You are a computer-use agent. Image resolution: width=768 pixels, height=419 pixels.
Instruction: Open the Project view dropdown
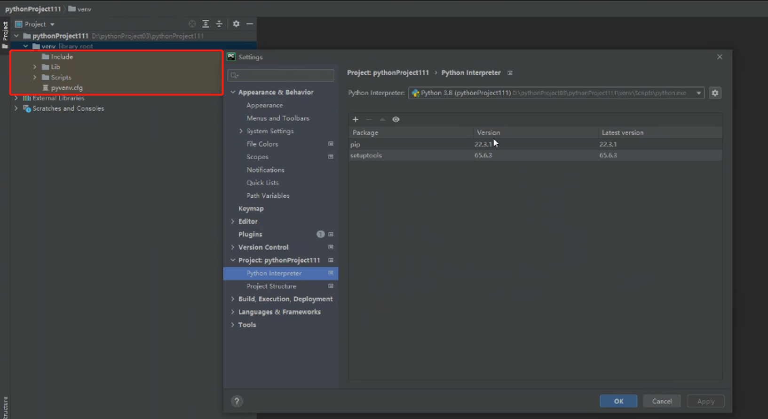(x=35, y=24)
